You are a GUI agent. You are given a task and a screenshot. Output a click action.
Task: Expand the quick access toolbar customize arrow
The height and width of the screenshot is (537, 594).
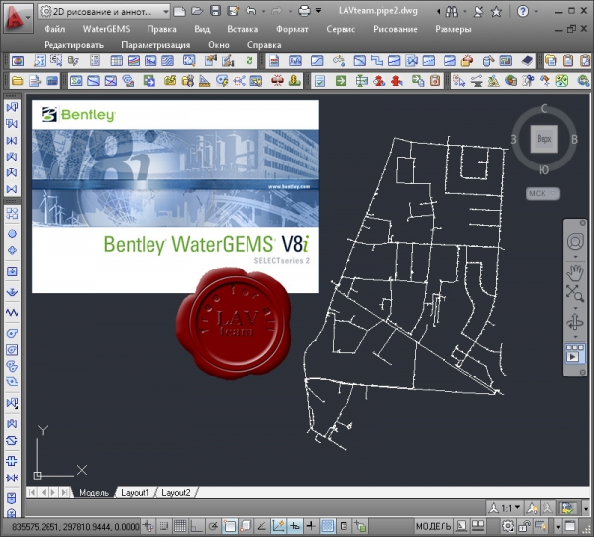point(318,11)
